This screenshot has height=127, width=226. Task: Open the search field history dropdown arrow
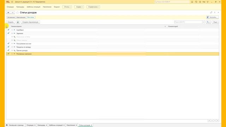(x=203, y=22)
